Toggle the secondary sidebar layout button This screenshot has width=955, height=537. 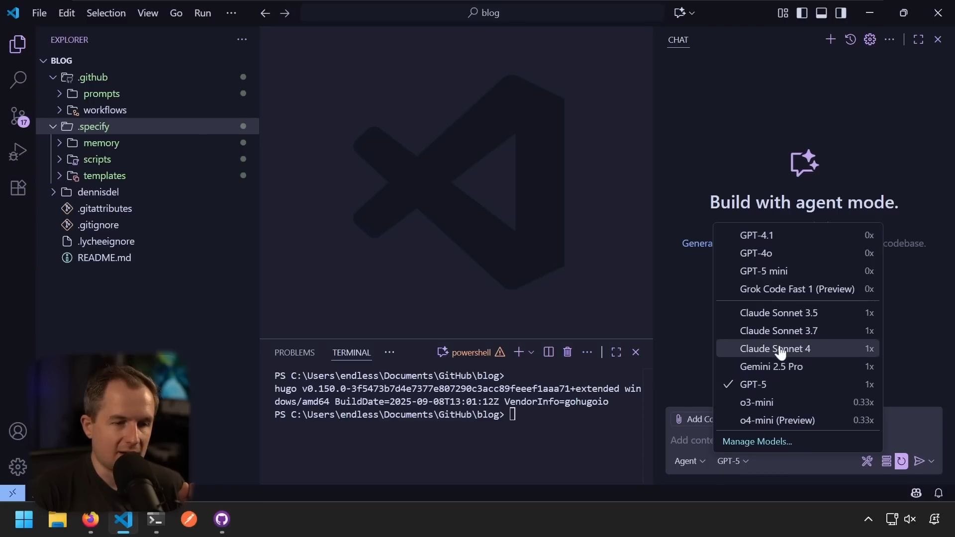point(841,13)
